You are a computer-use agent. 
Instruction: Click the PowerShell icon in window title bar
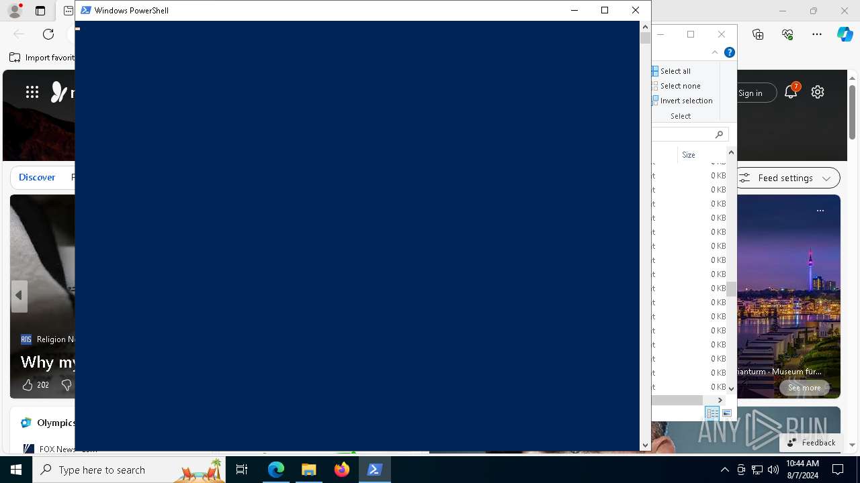click(x=85, y=10)
